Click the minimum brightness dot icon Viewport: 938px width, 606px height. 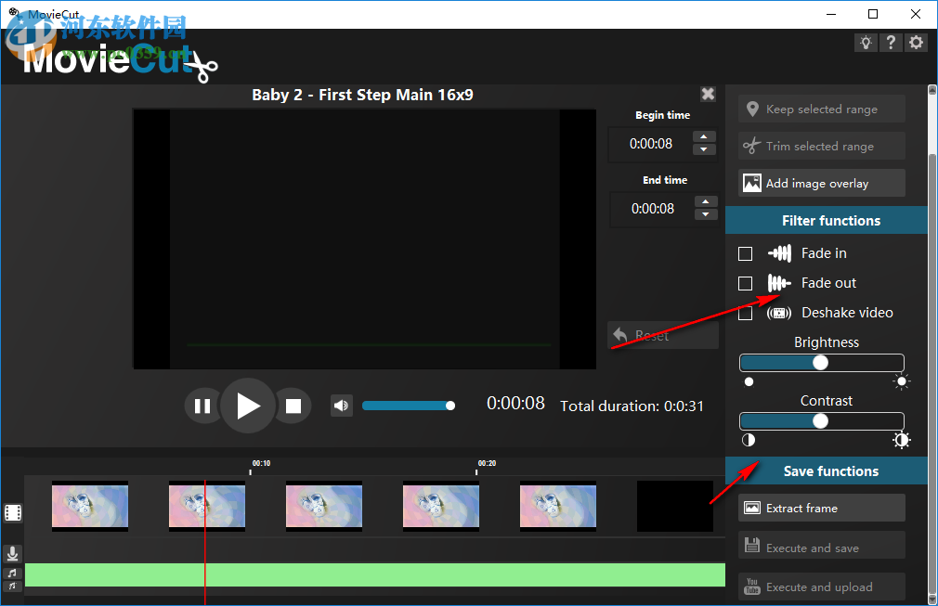pos(749,382)
